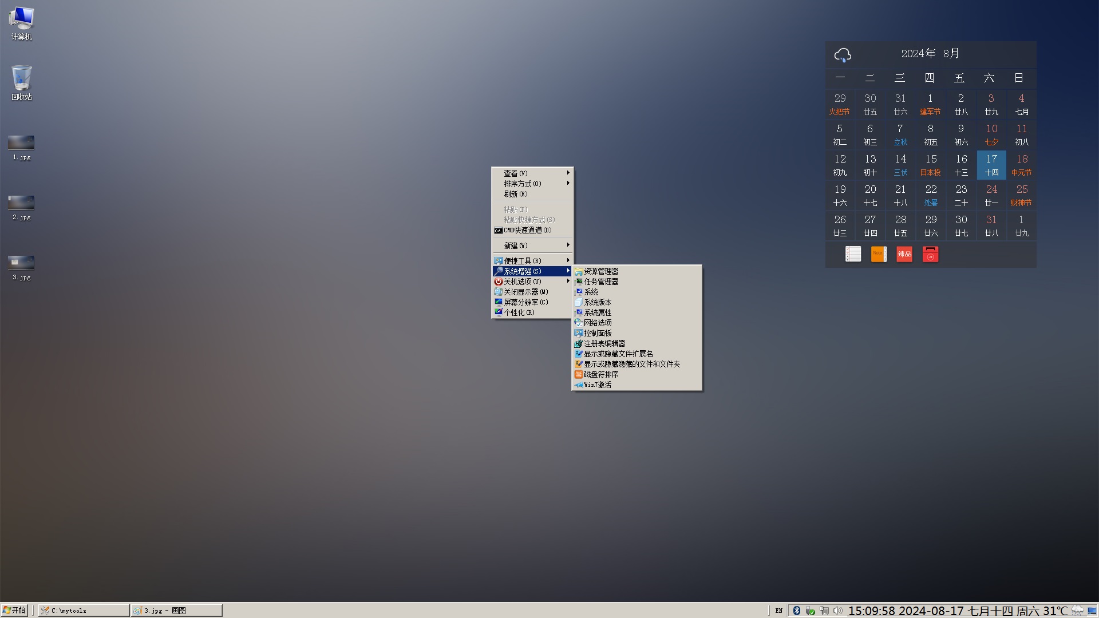Open 网络选项 submenu item
The image size is (1099, 618).
click(637, 323)
